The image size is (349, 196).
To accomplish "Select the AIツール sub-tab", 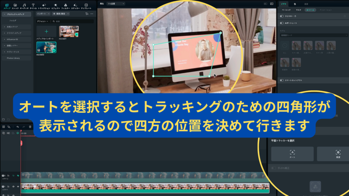I will 310,10.
